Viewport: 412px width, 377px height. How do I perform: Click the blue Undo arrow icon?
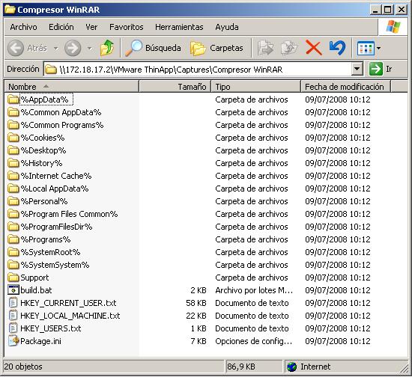coord(337,47)
